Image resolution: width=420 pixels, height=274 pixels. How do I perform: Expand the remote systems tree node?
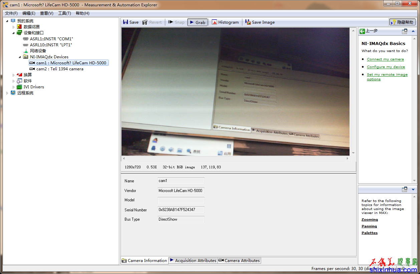click(7, 93)
